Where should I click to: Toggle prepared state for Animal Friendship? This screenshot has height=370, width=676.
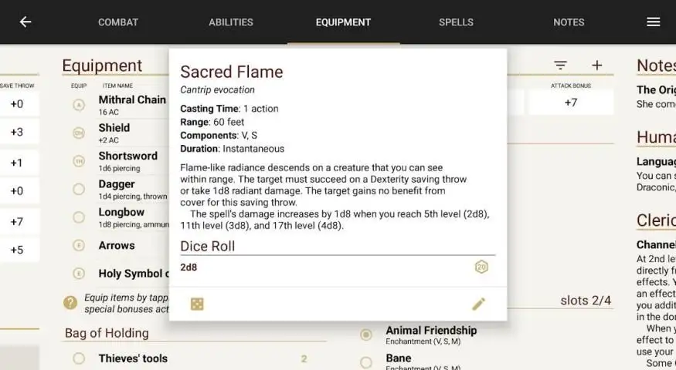pos(366,335)
